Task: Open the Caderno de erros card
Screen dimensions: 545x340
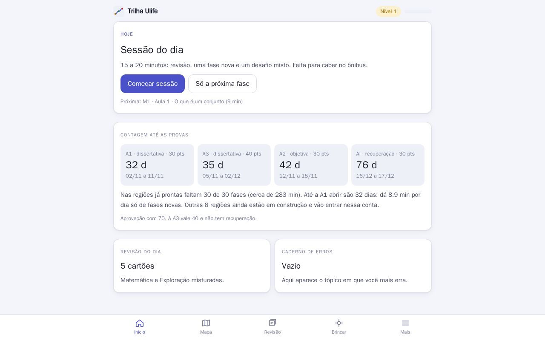Action: [x=353, y=266]
